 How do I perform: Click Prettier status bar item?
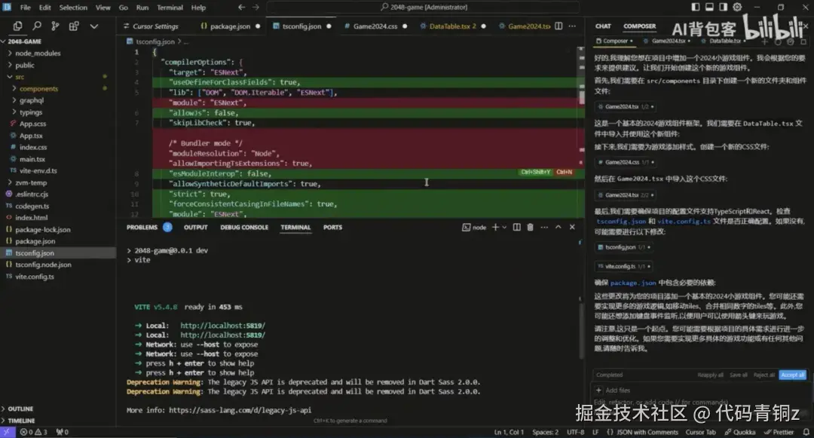[x=779, y=432]
